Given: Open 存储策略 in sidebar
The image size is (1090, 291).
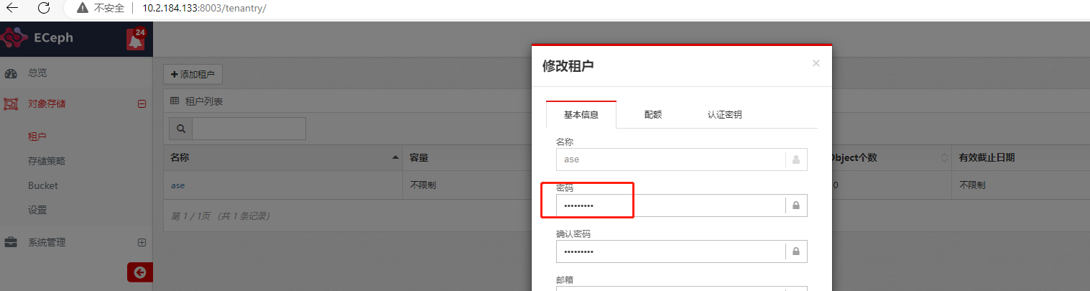Looking at the screenshot, I should point(47,161).
